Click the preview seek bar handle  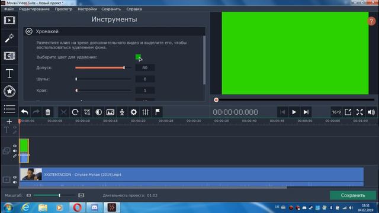point(216,100)
